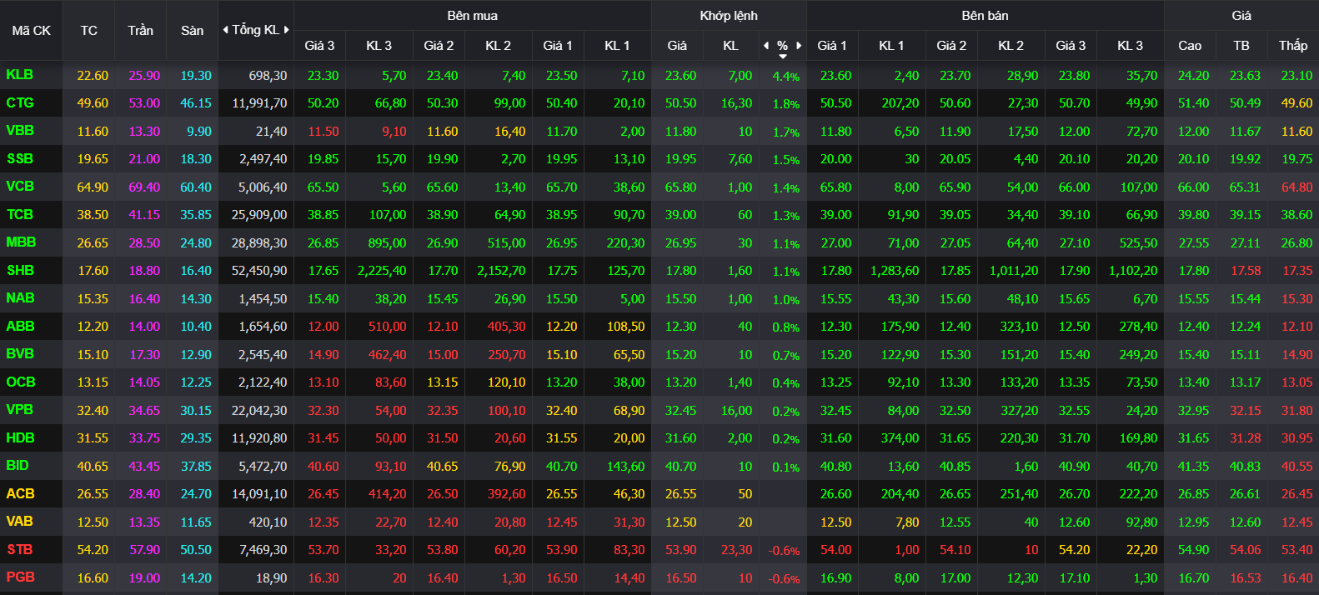The width and height of the screenshot is (1319, 595).
Task: Click SHB total volume 52,450,90
Action: 259,271
